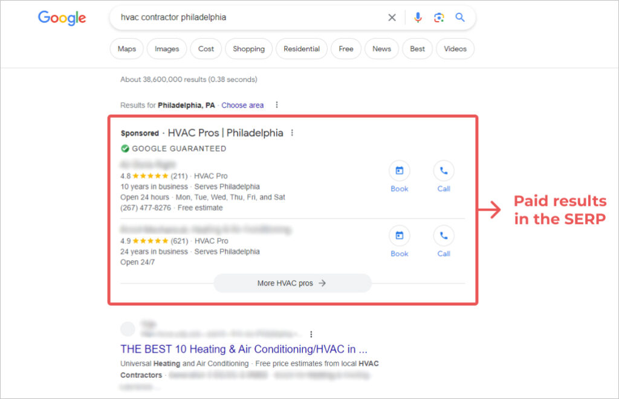Select the Shopping filter chip
619x399 pixels.
click(x=248, y=49)
